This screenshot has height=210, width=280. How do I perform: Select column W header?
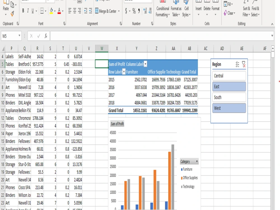click(102, 48)
